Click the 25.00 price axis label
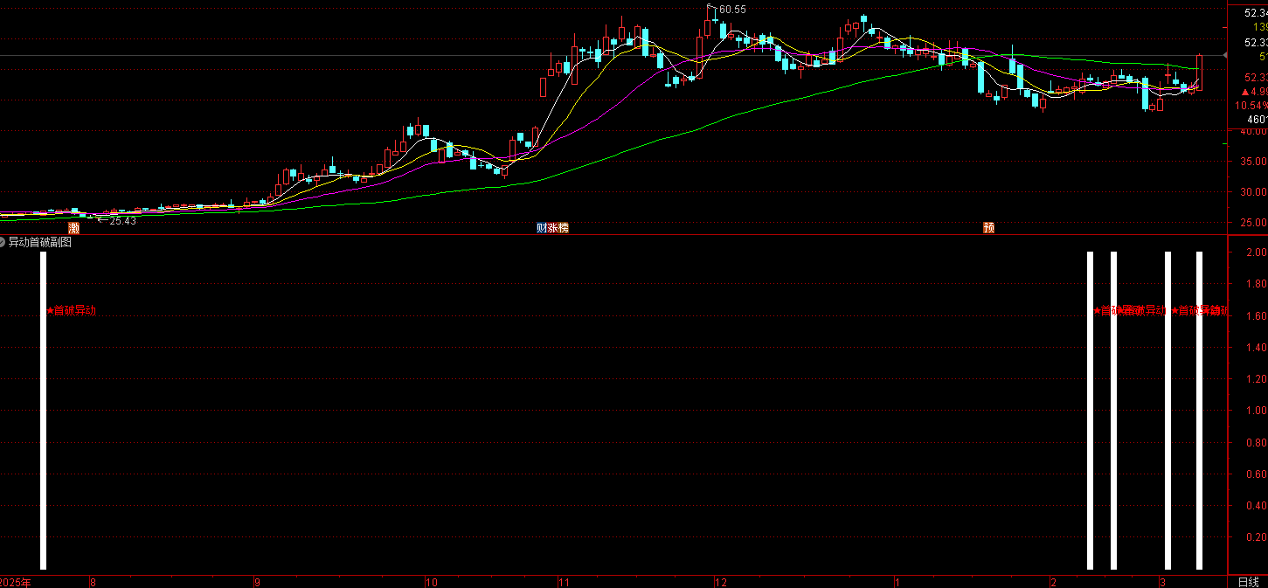 (x=1254, y=223)
